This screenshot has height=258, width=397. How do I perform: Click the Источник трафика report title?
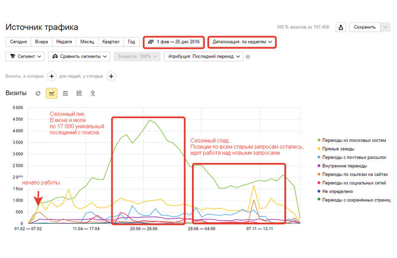[42, 27]
